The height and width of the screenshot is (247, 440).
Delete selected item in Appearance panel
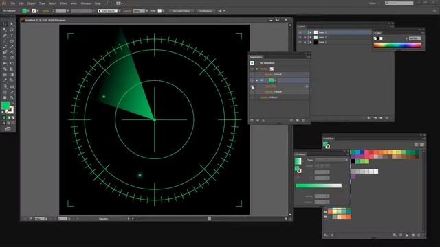coord(303,121)
